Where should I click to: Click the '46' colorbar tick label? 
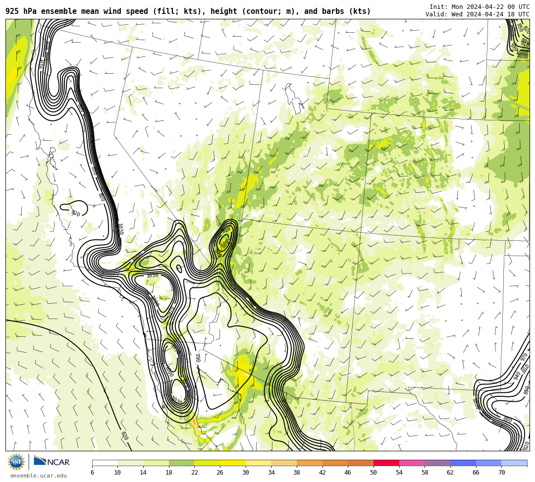click(x=348, y=473)
